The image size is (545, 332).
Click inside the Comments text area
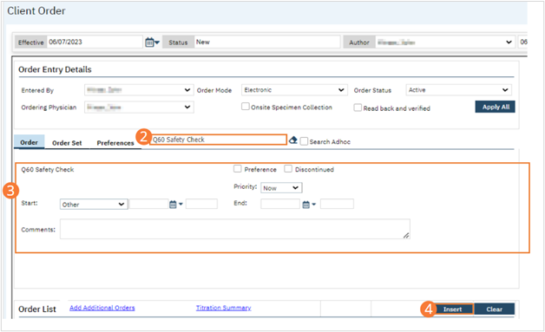[235, 229]
